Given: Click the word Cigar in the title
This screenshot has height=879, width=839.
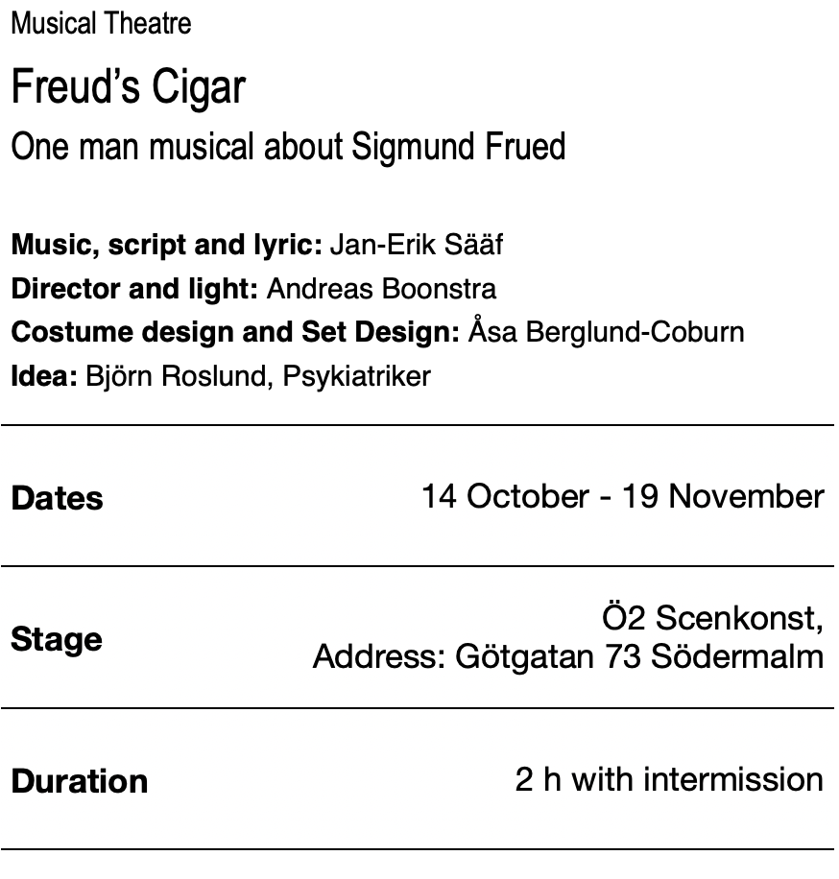Looking at the screenshot, I should (x=199, y=88).
